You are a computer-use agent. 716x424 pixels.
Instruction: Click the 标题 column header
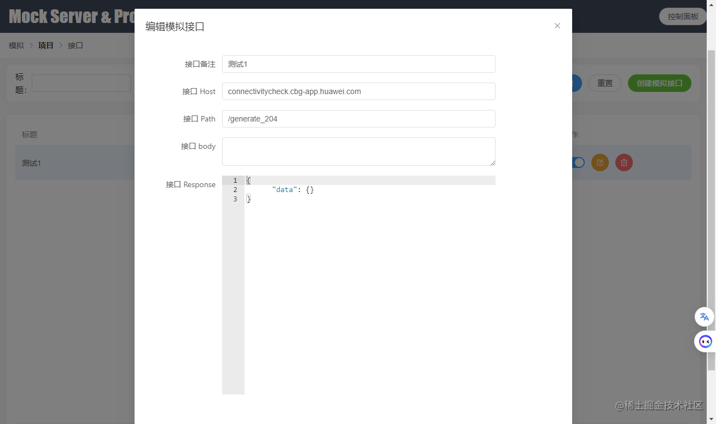(x=30, y=135)
